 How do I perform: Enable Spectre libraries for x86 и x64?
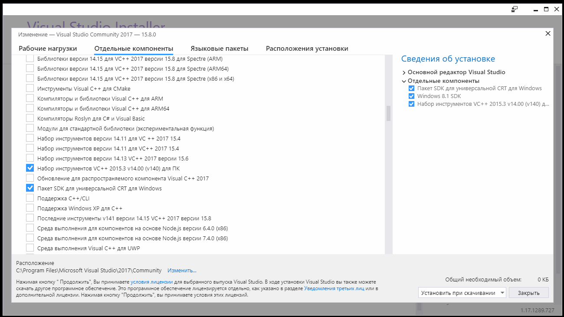point(30,78)
